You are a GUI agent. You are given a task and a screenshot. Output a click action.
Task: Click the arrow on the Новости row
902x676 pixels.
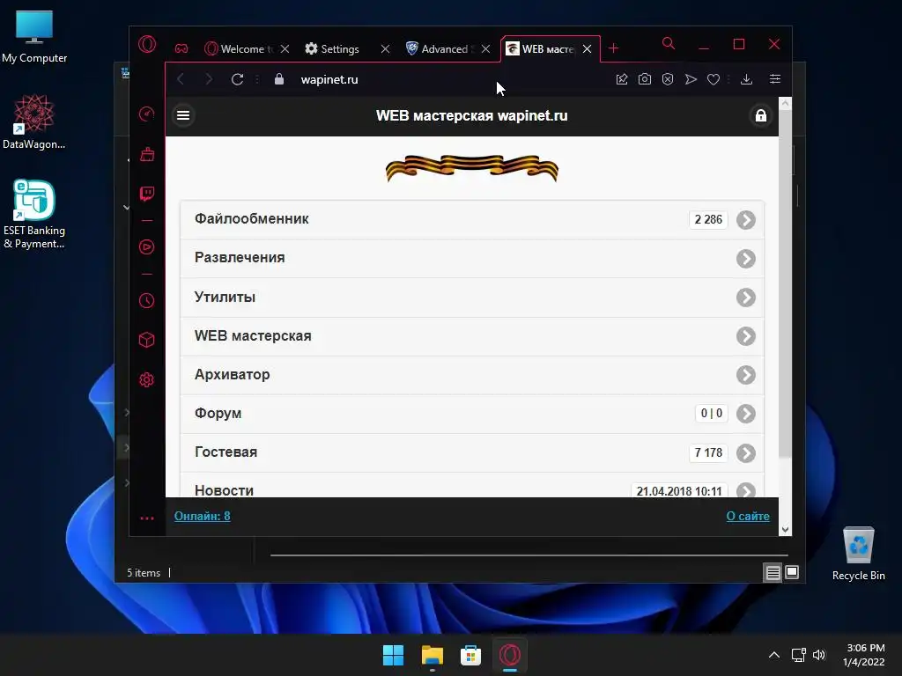tap(746, 489)
